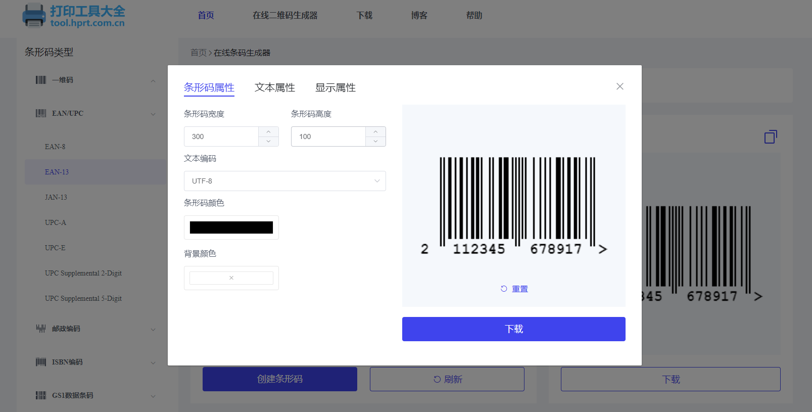
Task: Increase barcode height with up arrow
Action: click(375, 131)
